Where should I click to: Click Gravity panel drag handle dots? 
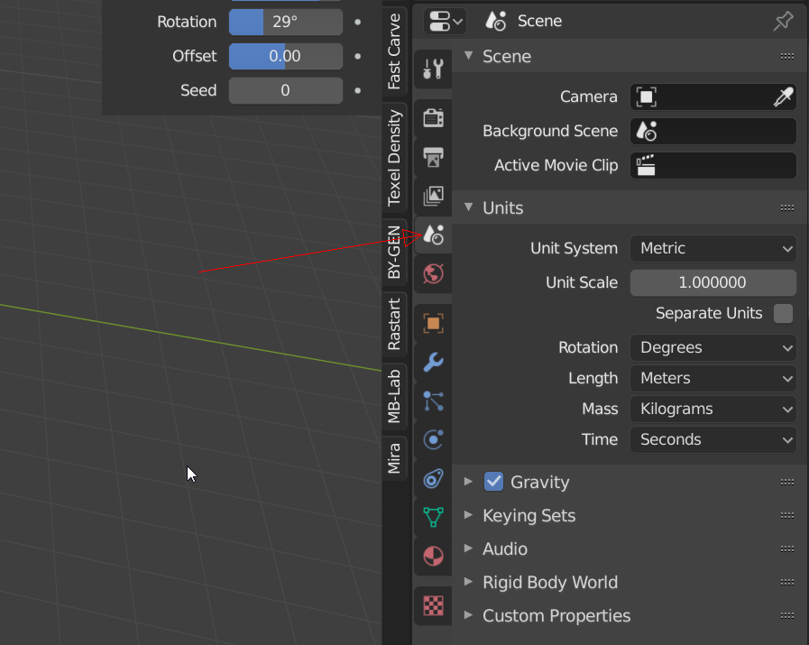pyautogui.click(x=786, y=482)
